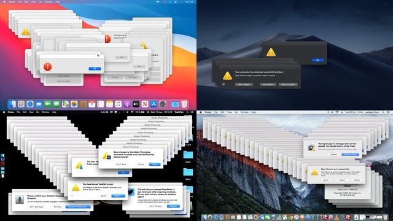Click Ignore in TextEdit force quit dialog
This screenshot has width=393, height=221.
pos(104,196)
